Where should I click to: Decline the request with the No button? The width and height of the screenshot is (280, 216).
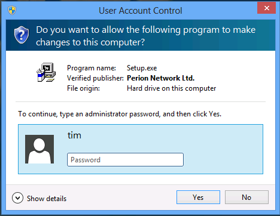tap(246, 198)
